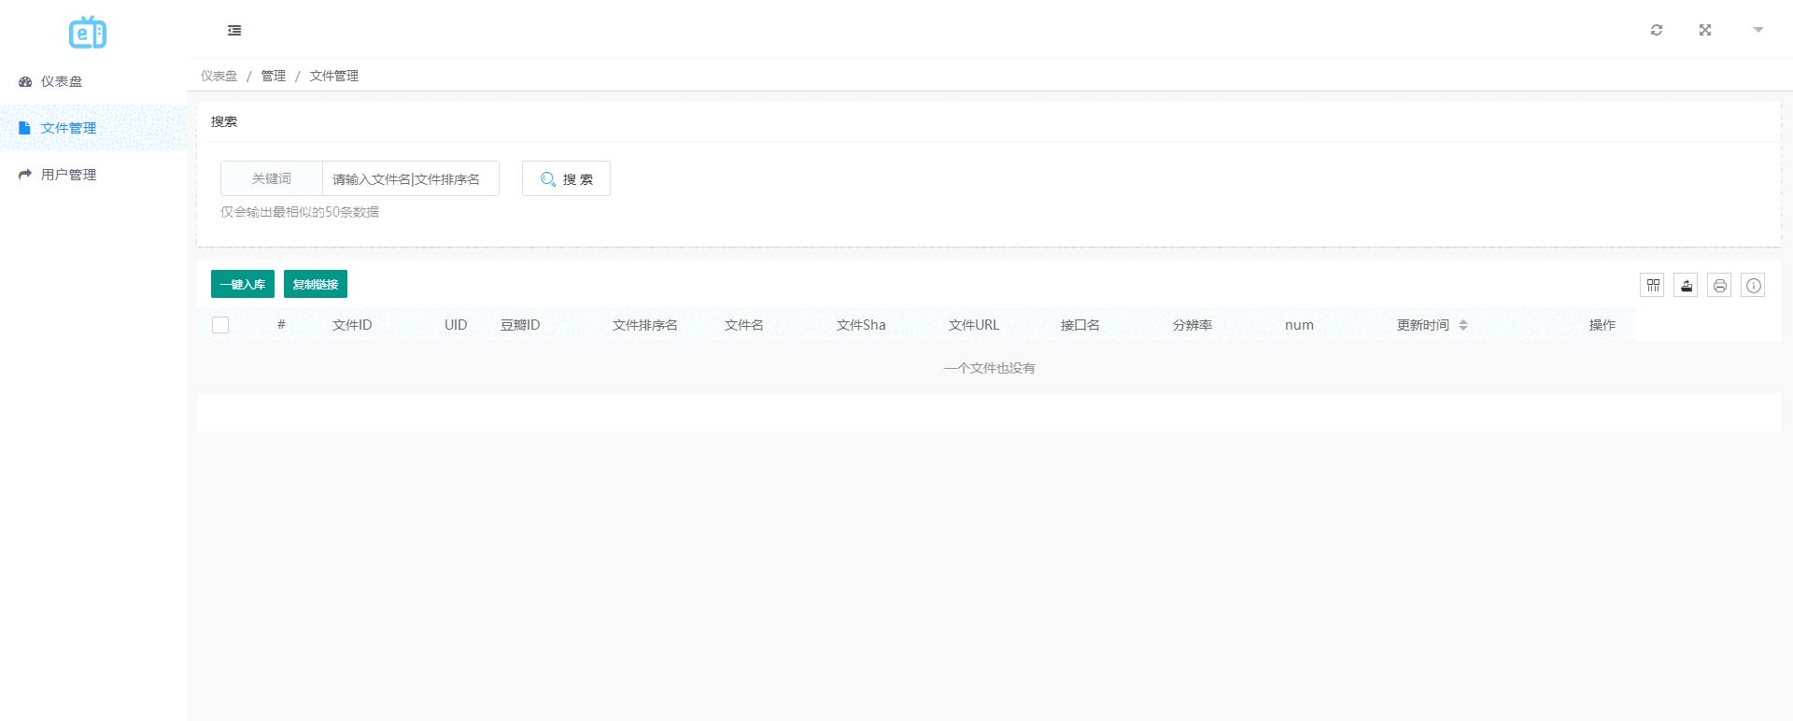Click the 搜索 button with magnifier icon
Viewport: 1793px width, 721px height.
[566, 178]
